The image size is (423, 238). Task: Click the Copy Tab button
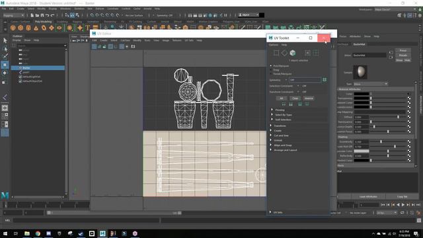point(402,197)
